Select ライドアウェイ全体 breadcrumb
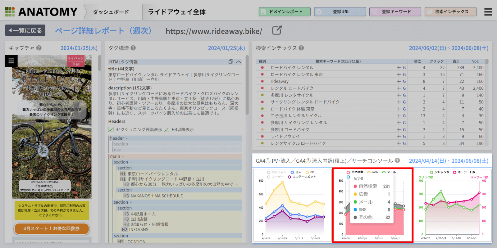The width and height of the screenshot is (497, 248). click(177, 12)
